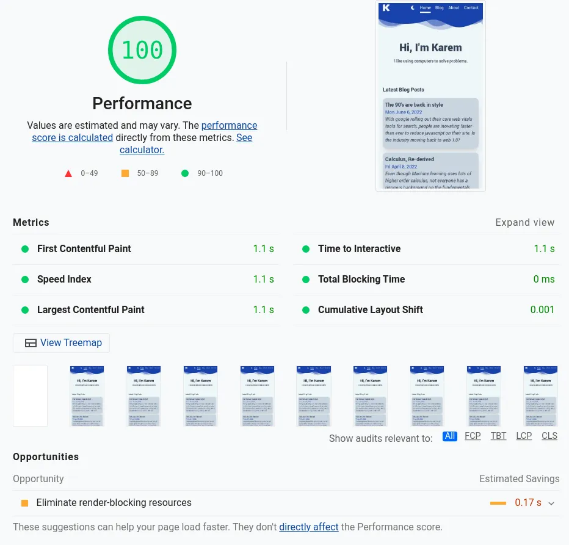Click the treemap icon beside View Treemap

click(x=31, y=343)
